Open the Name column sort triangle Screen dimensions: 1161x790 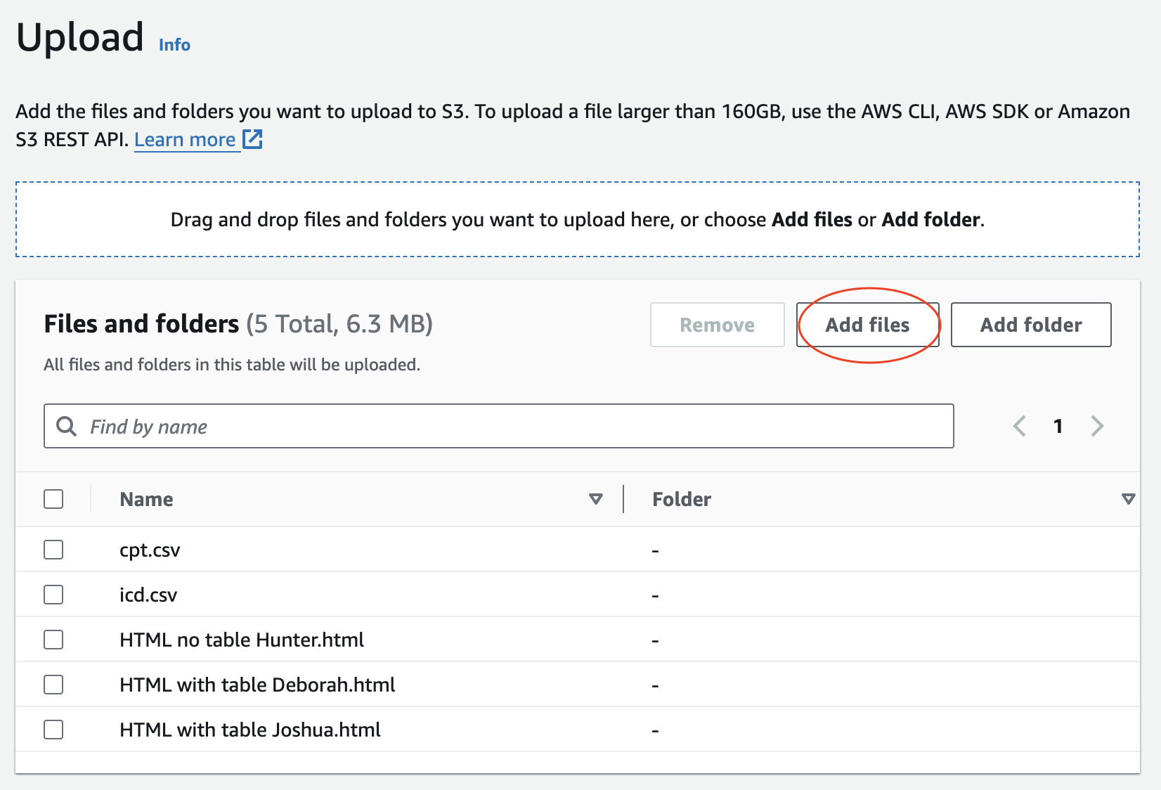point(595,499)
